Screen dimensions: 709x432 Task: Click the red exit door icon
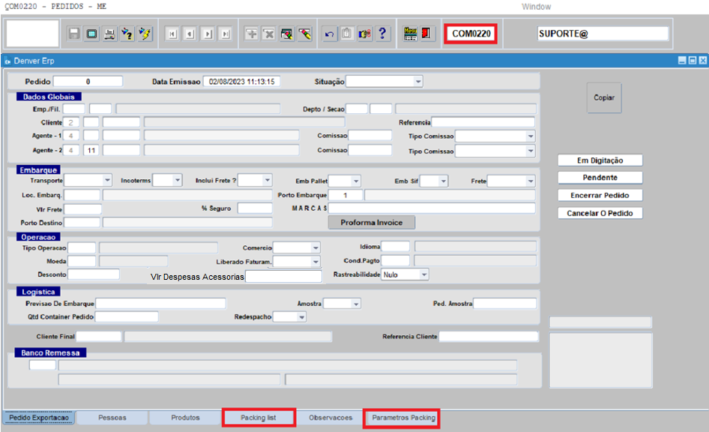pos(427,34)
